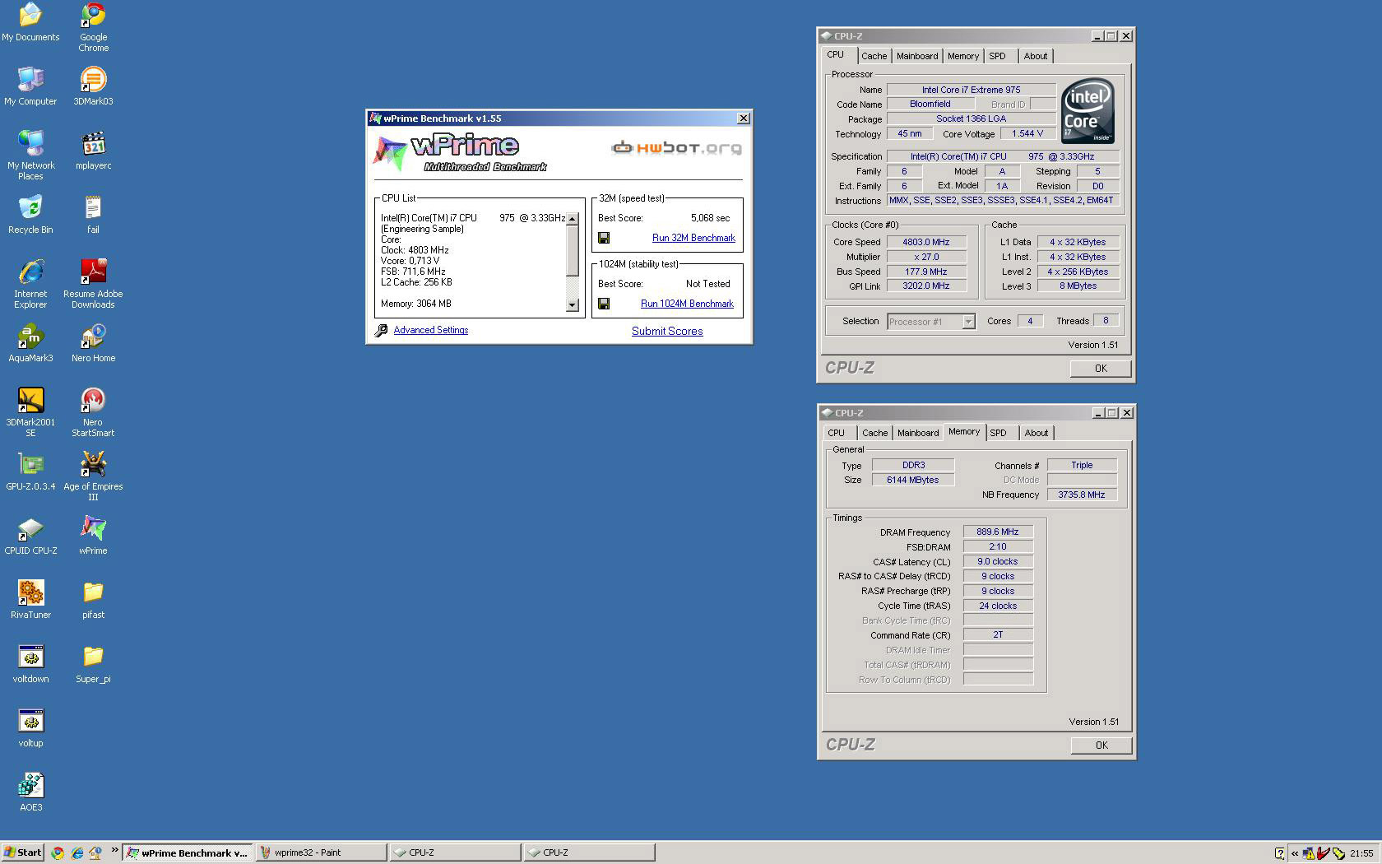This screenshot has width=1382, height=864.
Task: Select the Super_pi folder icon
Action: point(93,665)
